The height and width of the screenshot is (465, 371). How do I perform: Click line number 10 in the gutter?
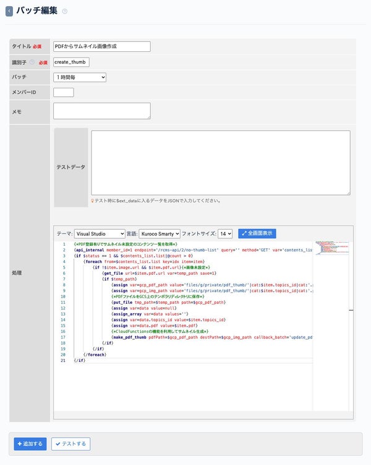63,296
